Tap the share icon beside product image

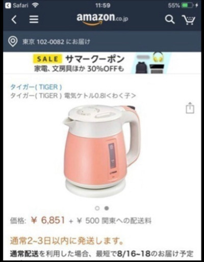pyautogui.click(x=190, y=108)
